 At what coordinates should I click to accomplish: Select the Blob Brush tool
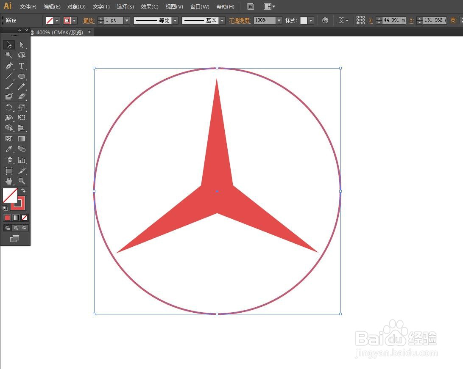point(9,96)
